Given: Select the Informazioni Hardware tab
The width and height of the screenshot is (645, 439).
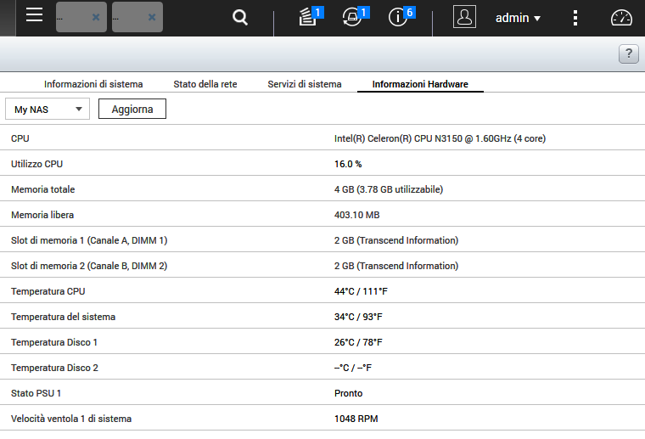Looking at the screenshot, I should (420, 84).
